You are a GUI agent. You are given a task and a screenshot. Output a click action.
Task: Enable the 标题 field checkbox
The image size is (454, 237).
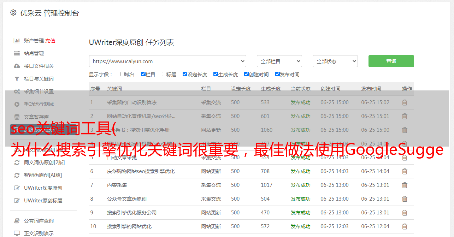164,74
